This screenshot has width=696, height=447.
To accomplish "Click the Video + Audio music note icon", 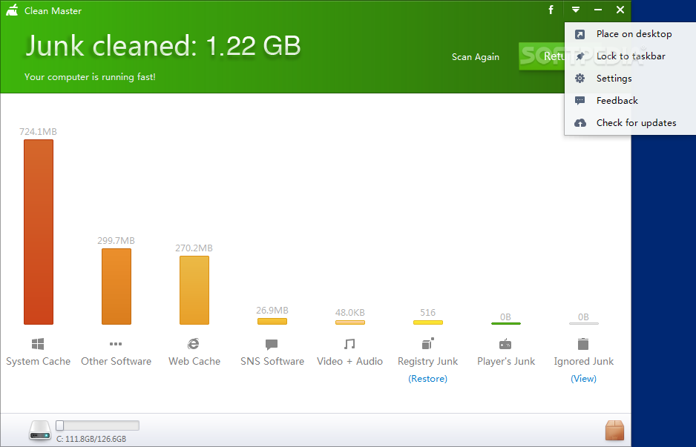I will 349,344.
